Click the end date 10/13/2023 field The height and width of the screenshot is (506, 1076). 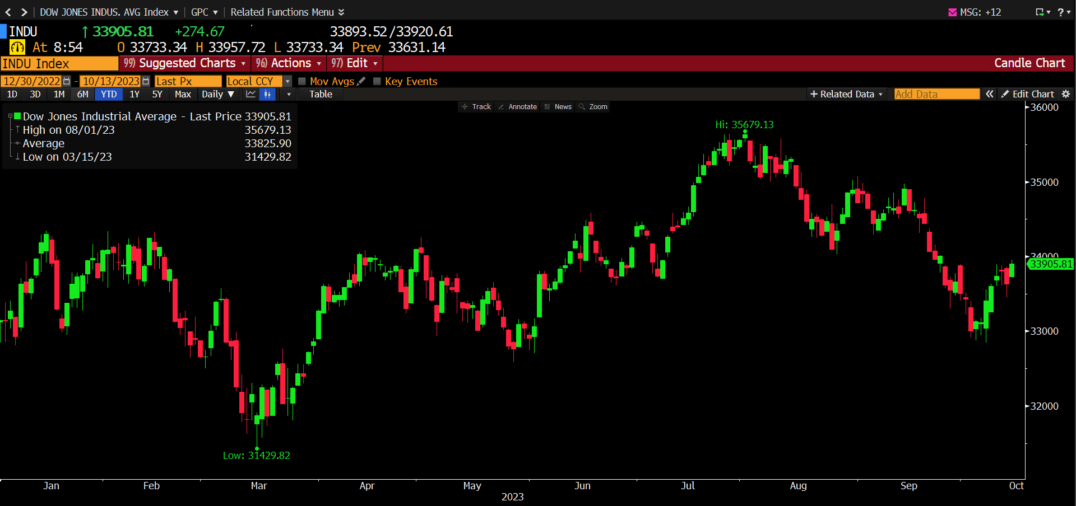click(x=111, y=81)
